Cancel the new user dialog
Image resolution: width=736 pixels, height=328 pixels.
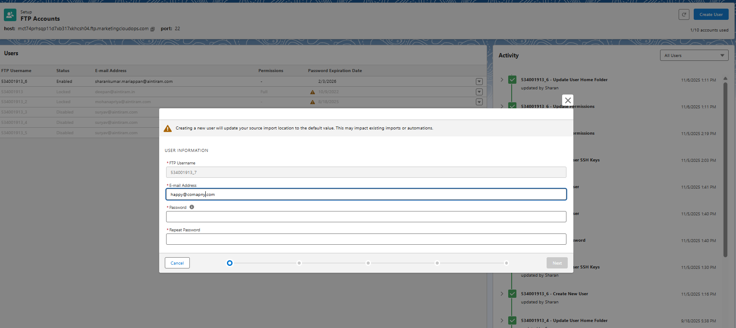click(177, 263)
